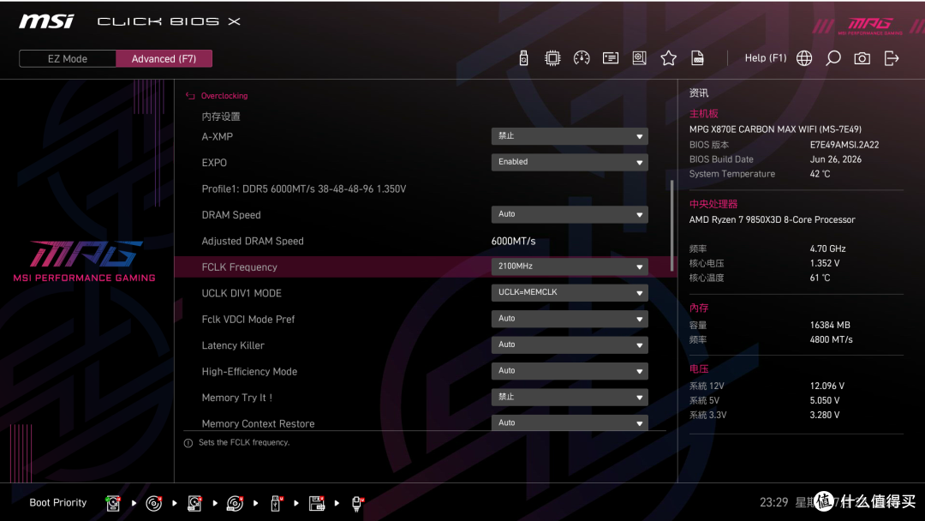Screen dimensions: 925x521
Task: Open the DRAM Speed dropdown
Action: [570, 215]
